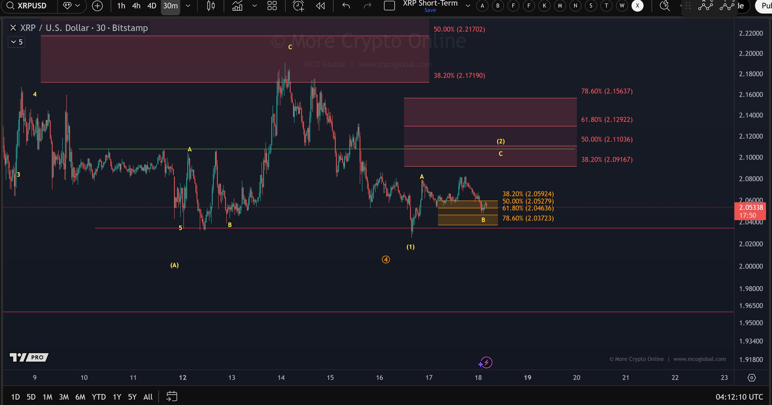Switch to layout S

click(x=591, y=6)
